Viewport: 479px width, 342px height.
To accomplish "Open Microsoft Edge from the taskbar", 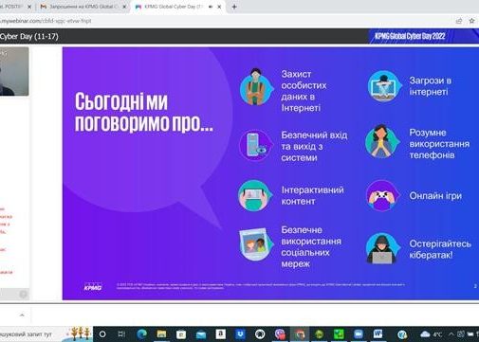I will click(x=142, y=333).
